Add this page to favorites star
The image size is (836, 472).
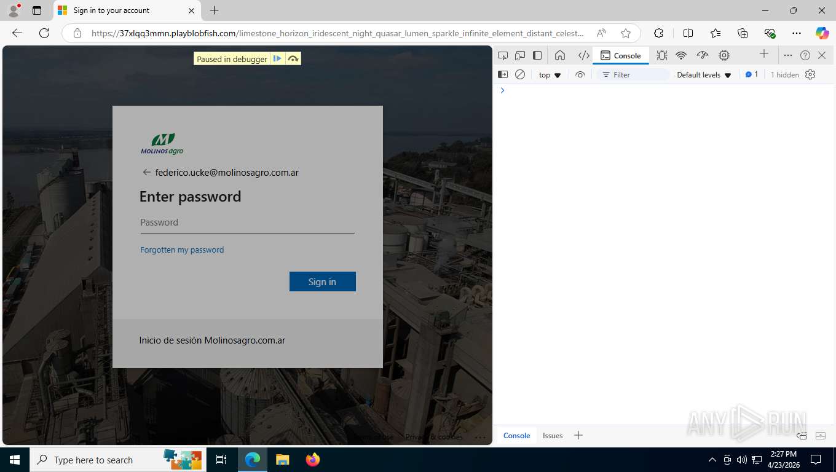pos(626,33)
